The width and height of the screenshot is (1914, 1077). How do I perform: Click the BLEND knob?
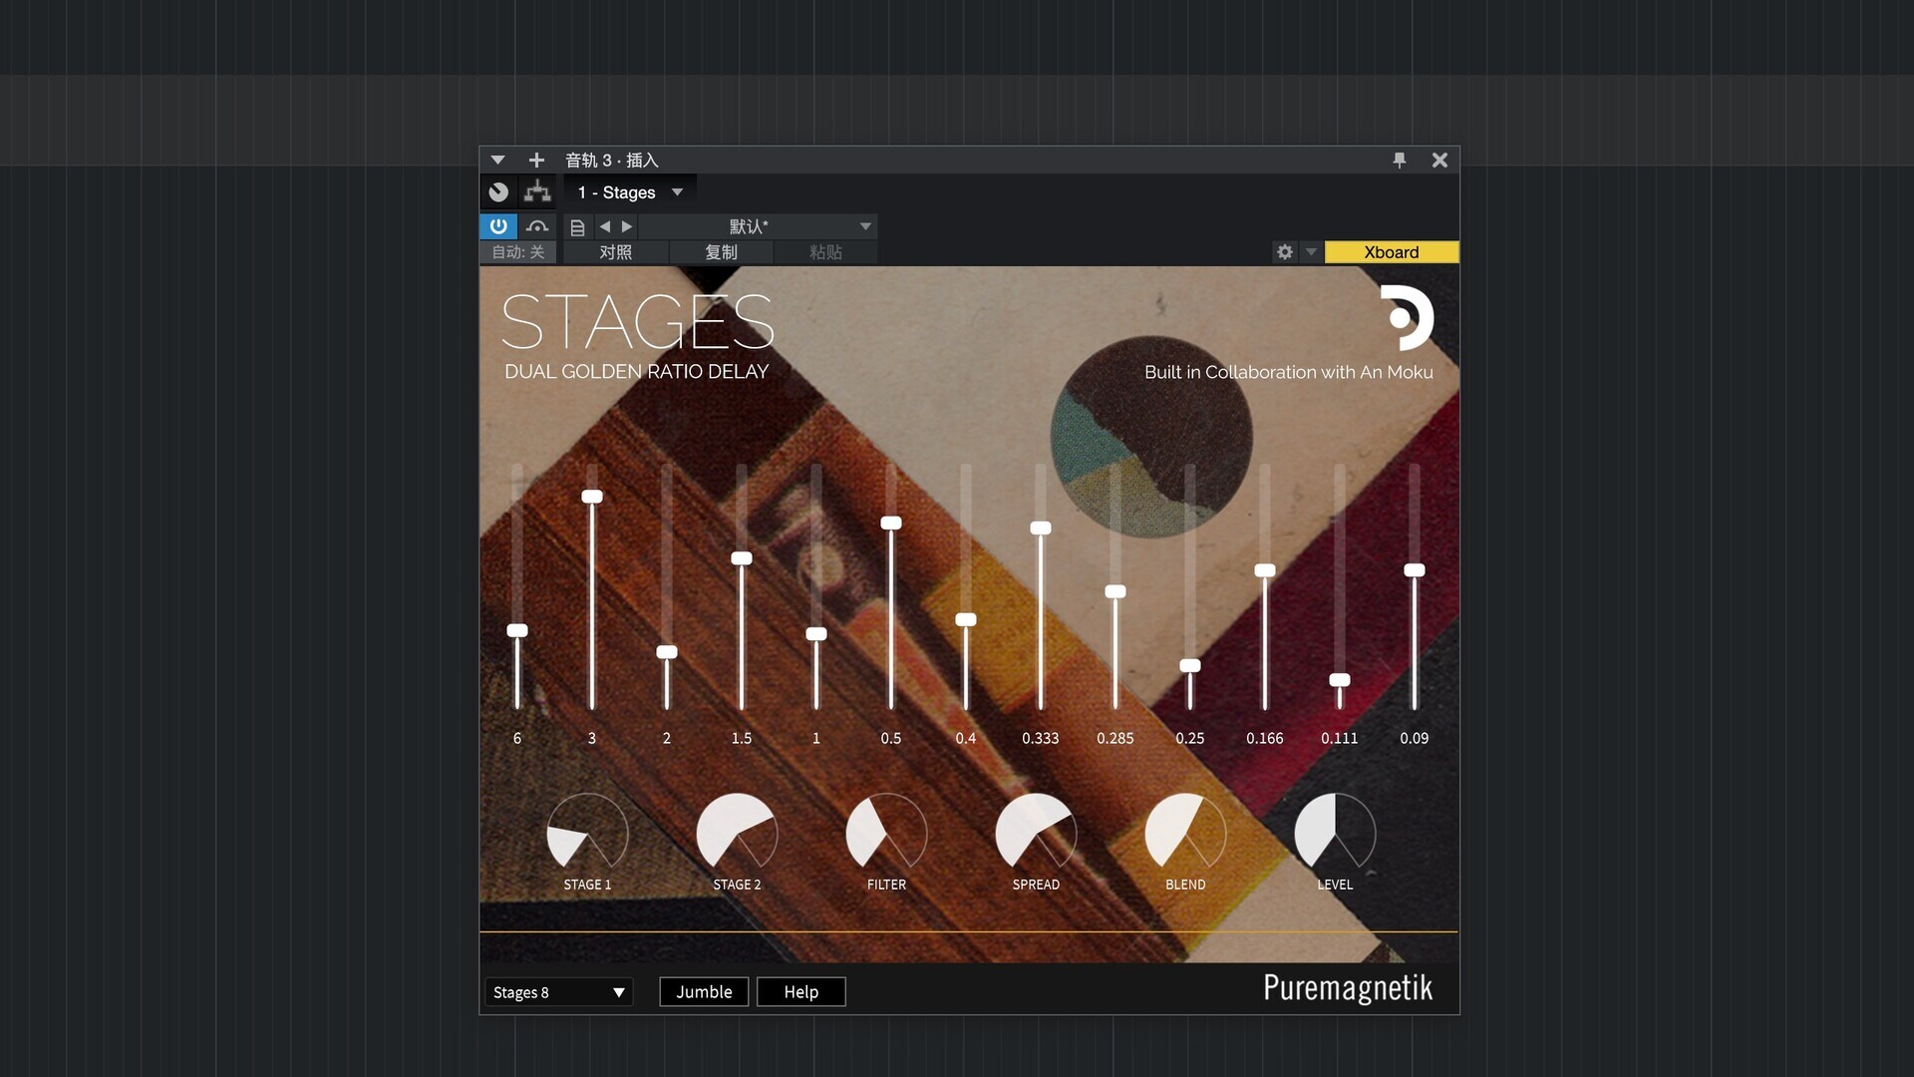click(x=1185, y=833)
